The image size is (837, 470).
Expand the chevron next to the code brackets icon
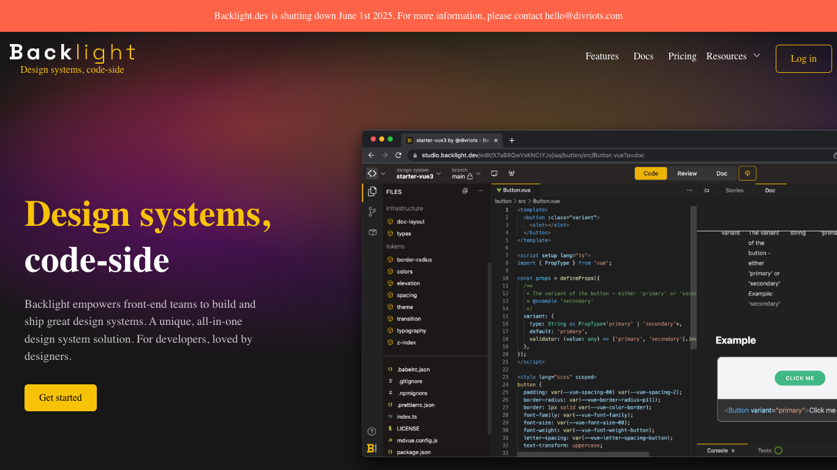(x=384, y=174)
